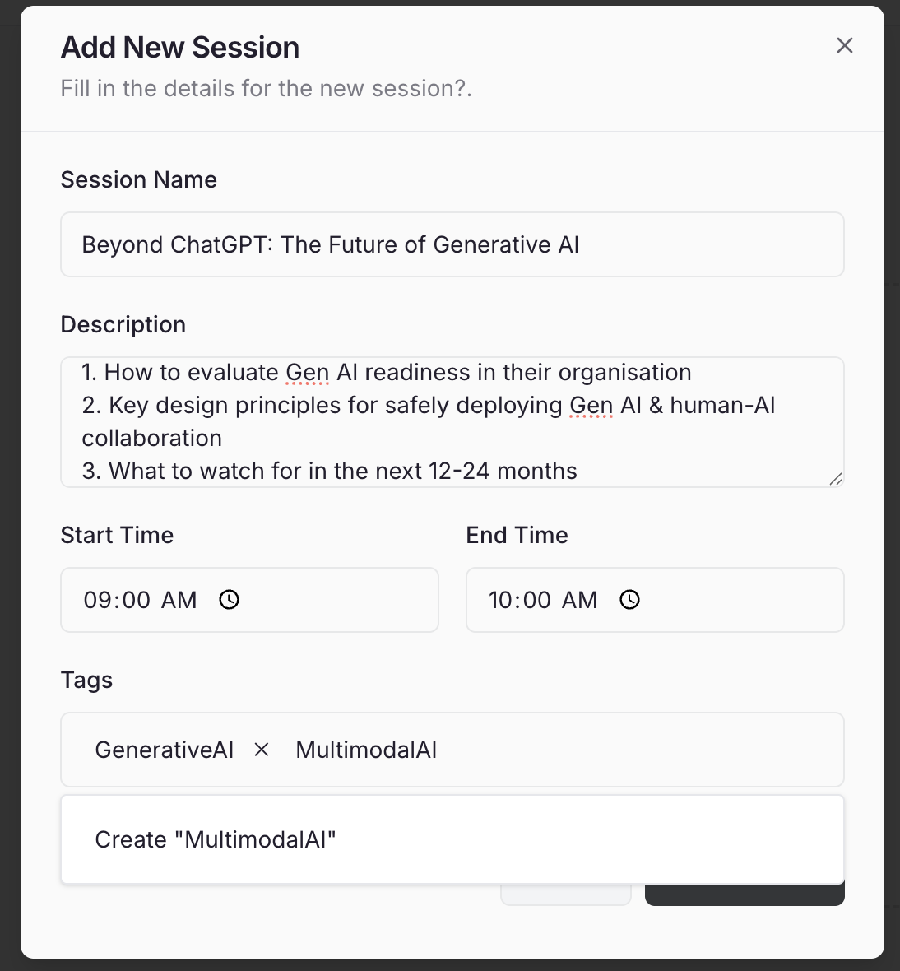
Task: Click the resize handle on the Description box
Action: [836, 480]
